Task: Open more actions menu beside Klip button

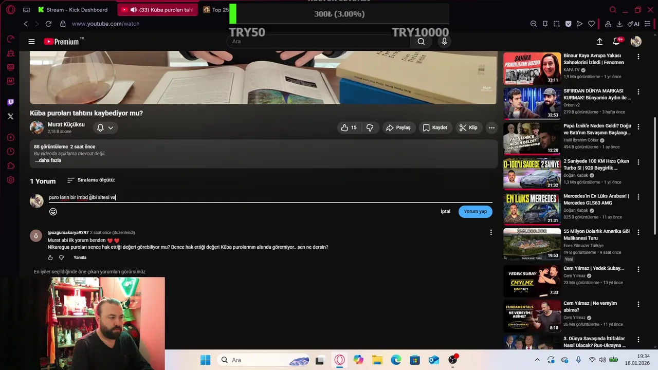Action: click(x=491, y=127)
